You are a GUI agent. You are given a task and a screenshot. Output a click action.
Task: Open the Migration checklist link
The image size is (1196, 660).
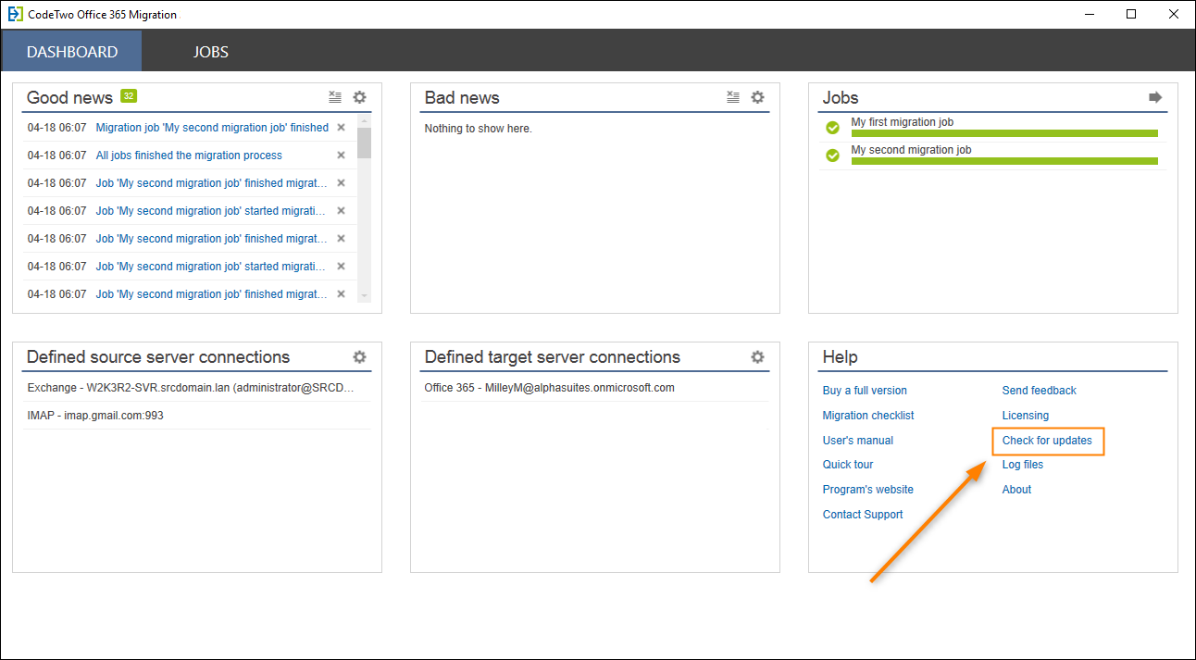868,416
